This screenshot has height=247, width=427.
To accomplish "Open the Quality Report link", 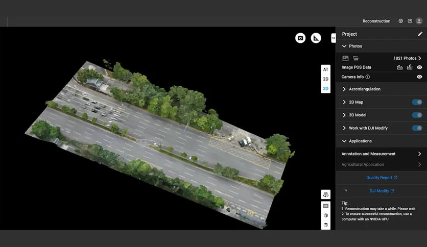I will point(382,178).
